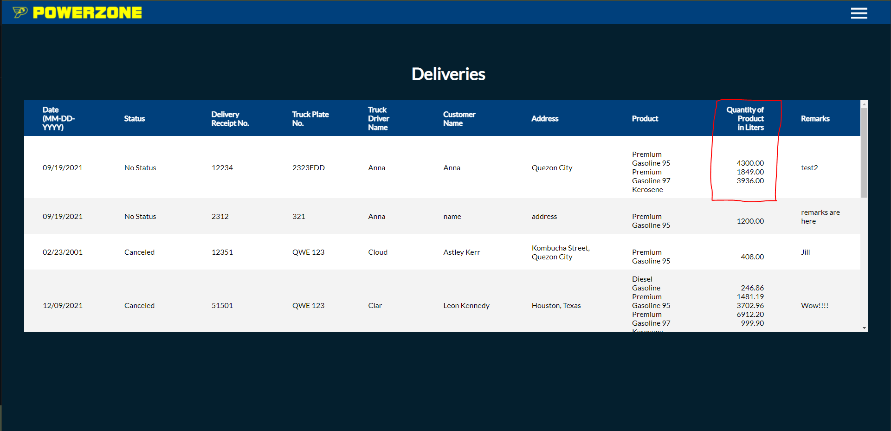The height and width of the screenshot is (431, 891).
Task: Click truck plate 321
Action: (x=299, y=217)
